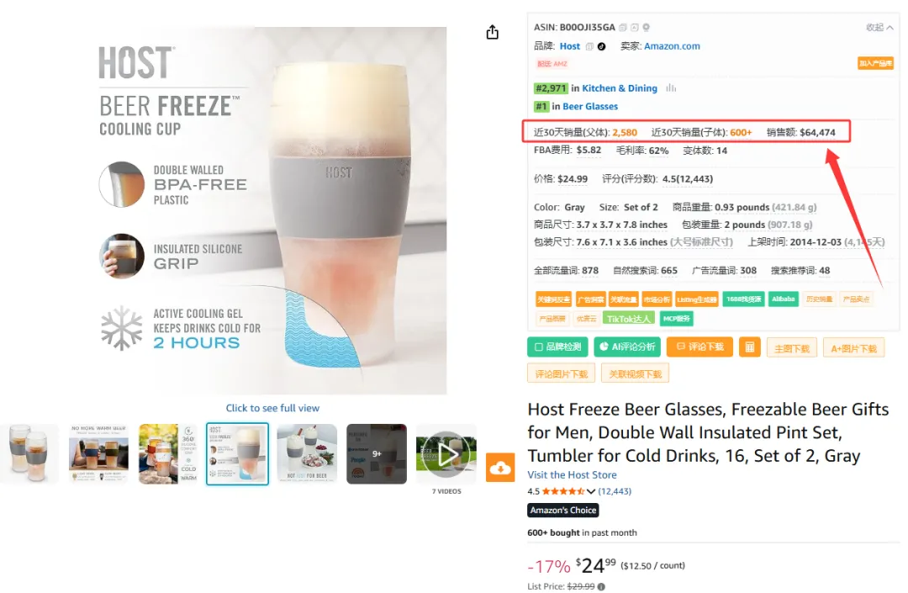Copy the ASIN with the copy icon
This screenshot has height=593, width=908.
pyautogui.click(x=623, y=27)
